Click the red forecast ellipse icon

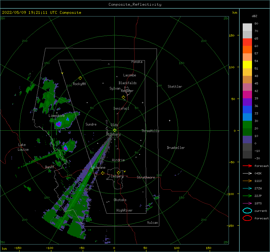[247, 218]
